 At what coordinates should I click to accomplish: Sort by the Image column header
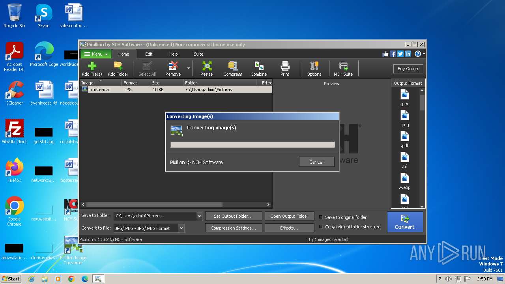[x=101, y=83]
